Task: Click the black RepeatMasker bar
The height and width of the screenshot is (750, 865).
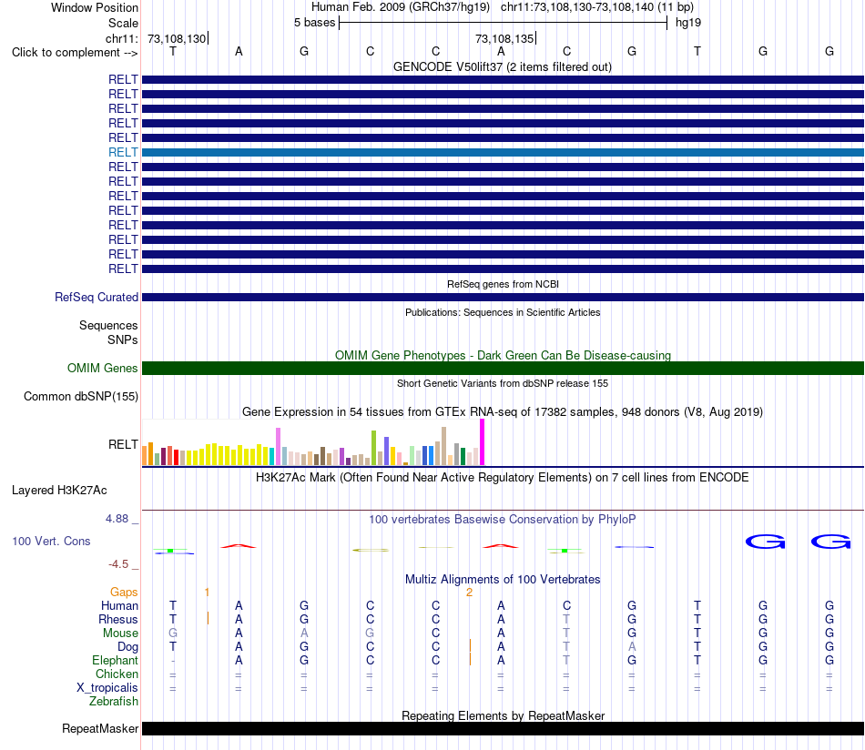Action: click(503, 728)
